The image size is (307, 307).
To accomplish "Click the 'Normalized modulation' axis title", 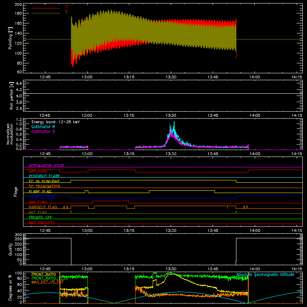I will point(10,134).
